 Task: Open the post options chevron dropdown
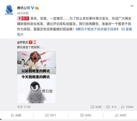pyautogui.click(x=132, y=6)
